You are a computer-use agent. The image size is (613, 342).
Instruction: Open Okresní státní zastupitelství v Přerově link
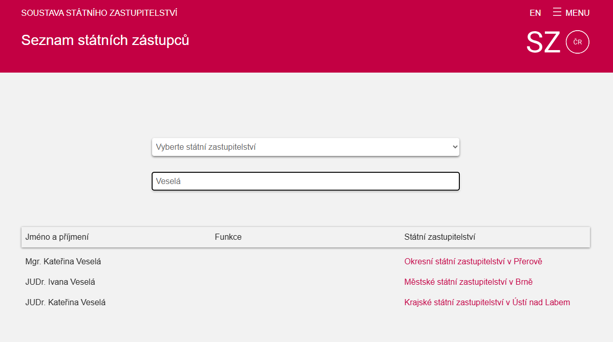click(x=473, y=262)
